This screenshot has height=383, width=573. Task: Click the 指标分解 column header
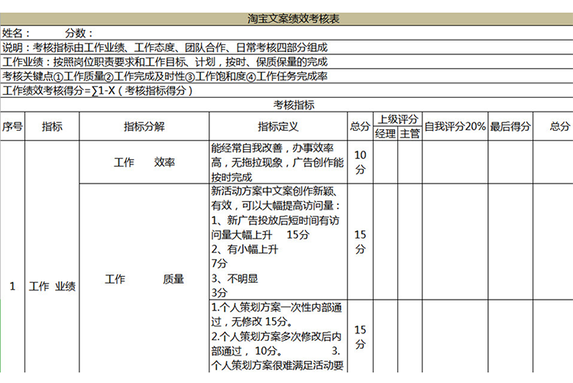click(144, 127)
